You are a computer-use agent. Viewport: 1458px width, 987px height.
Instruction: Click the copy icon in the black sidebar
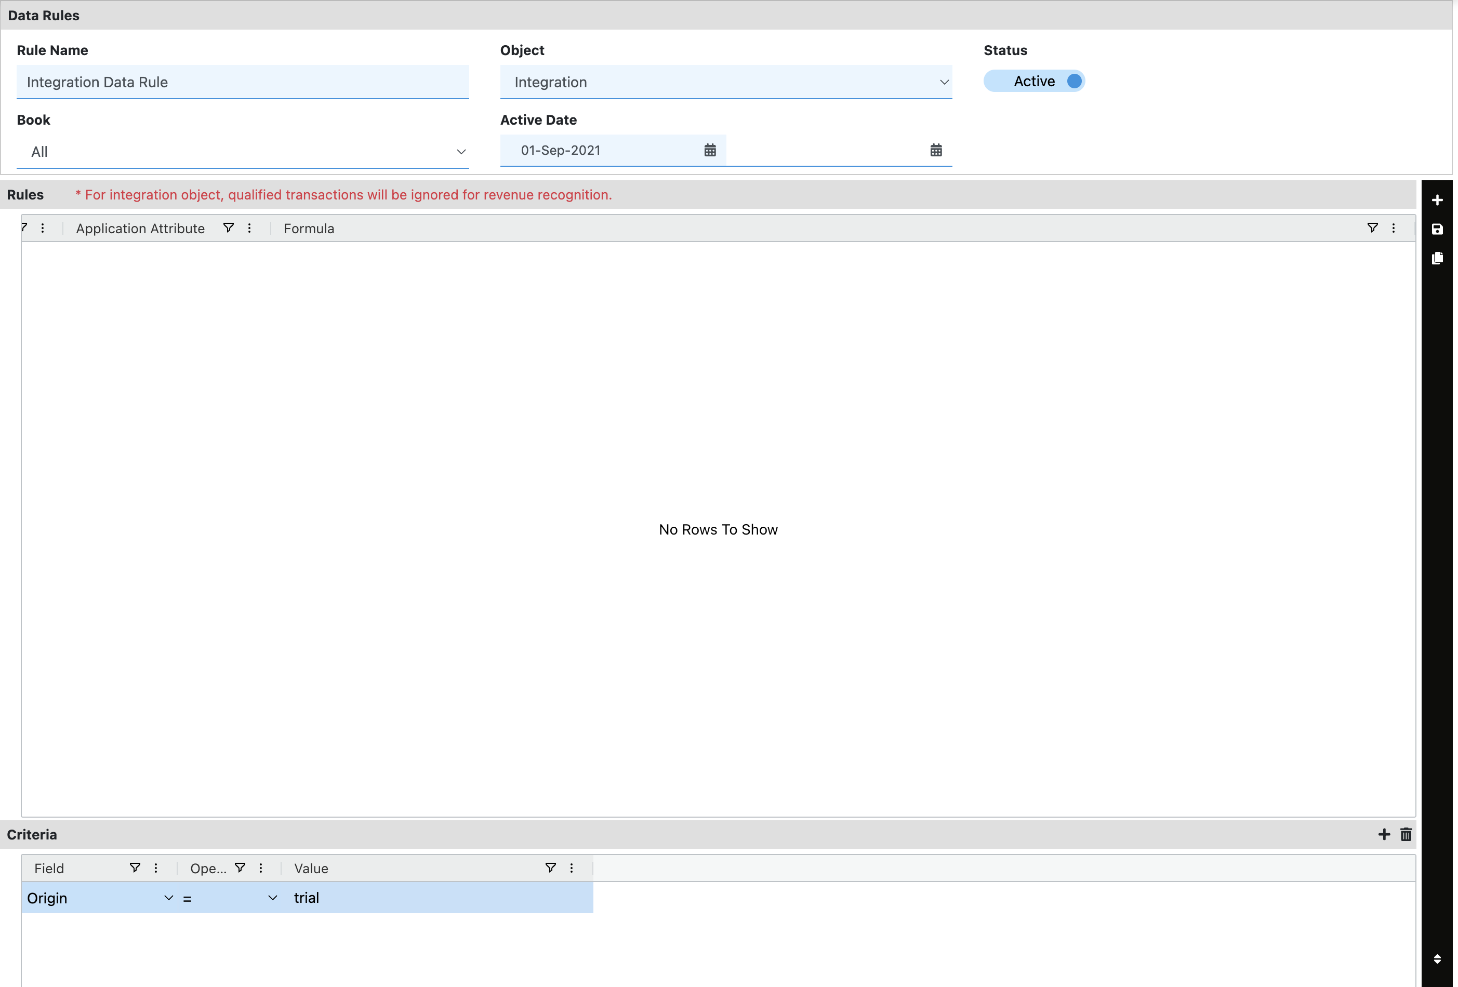(1437, 258)
